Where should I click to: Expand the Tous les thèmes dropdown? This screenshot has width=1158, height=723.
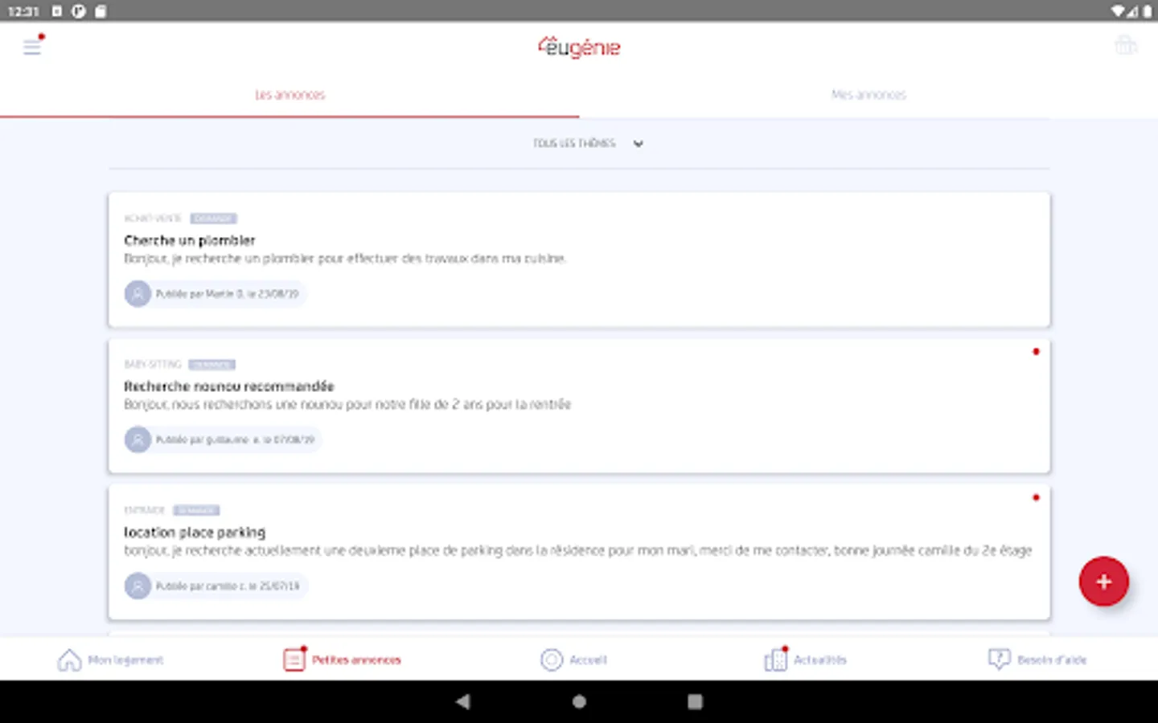pyautogui.click(x=588, y=143)
